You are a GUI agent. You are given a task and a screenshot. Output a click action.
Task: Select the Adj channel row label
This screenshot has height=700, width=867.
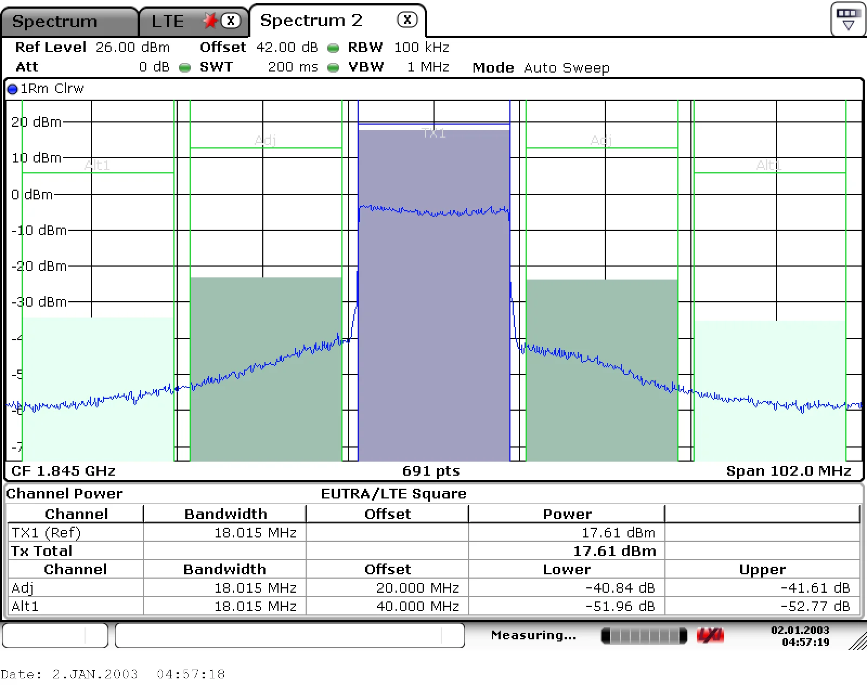tap(23, 588)
